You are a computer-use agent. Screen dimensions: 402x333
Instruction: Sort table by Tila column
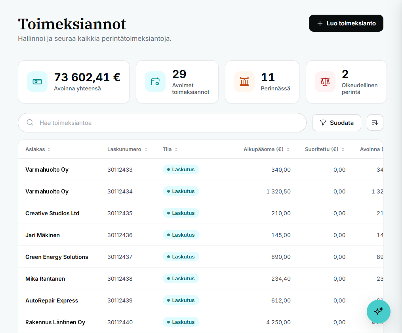[170, 149]
